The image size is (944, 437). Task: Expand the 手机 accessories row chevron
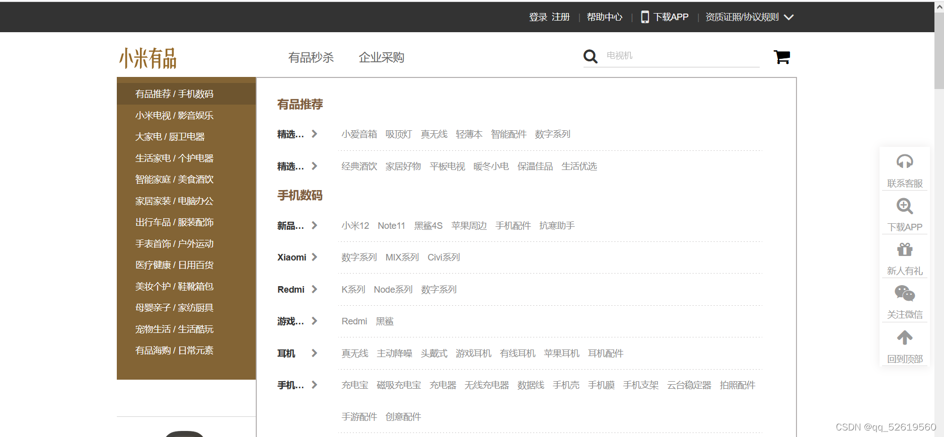coord(314,385)
